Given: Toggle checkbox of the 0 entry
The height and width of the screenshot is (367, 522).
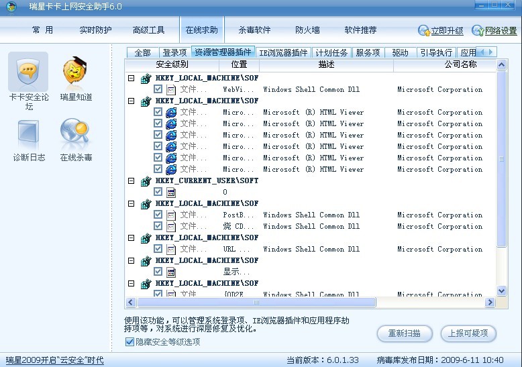Looking at the screenshot, I should click(x=158, y=192).
